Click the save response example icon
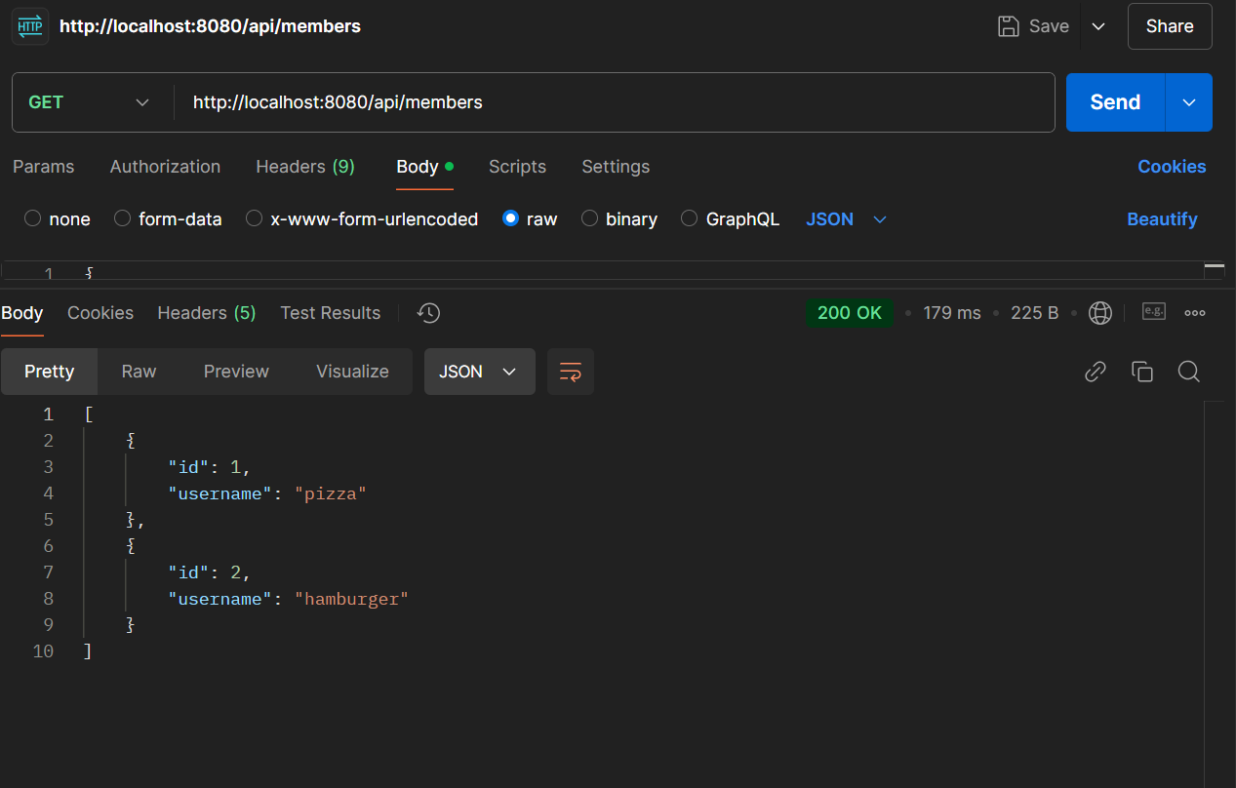Viewport: 1236px width, 788px height. point(1154,312)
